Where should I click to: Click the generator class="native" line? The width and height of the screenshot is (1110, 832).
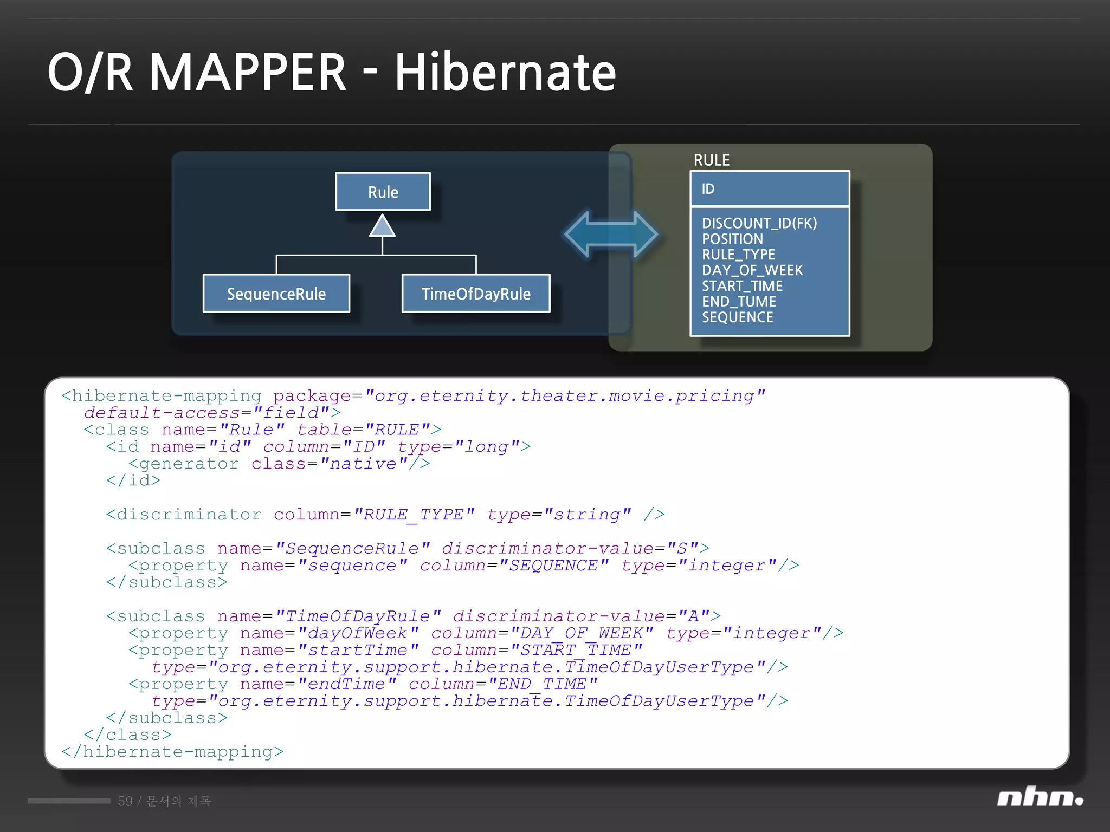click(279, 464)
